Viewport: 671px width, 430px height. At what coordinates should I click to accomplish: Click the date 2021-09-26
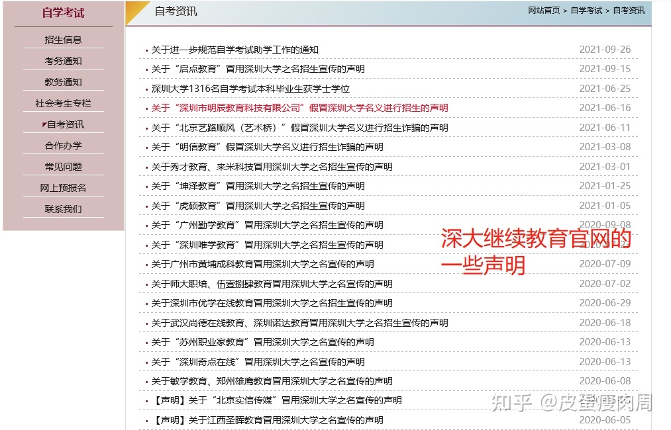pos(605,50)
